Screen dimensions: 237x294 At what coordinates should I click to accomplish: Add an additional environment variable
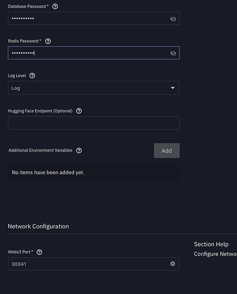pos(167,151)
